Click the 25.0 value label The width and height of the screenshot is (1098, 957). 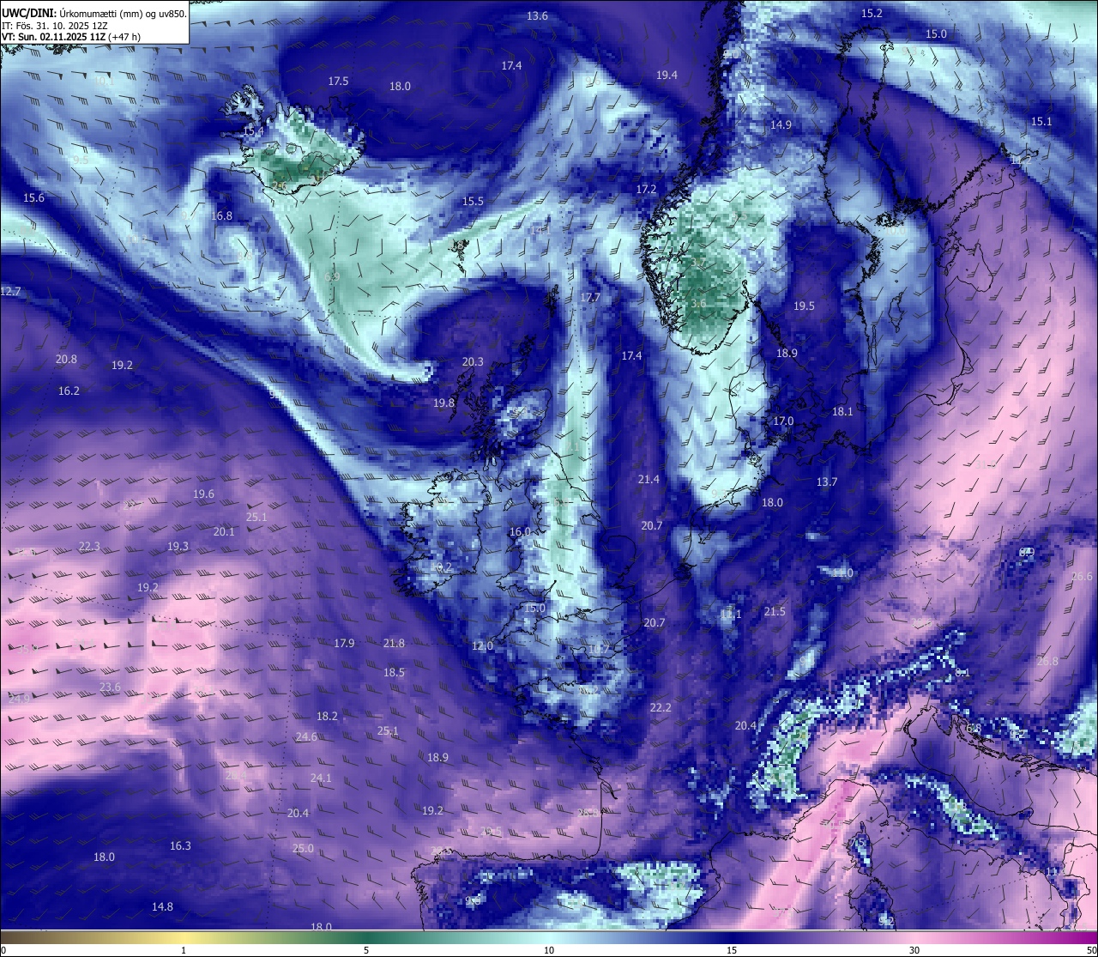click(303, 849)
